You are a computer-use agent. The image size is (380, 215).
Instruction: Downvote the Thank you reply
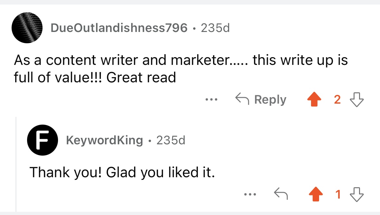coord(357,194)
